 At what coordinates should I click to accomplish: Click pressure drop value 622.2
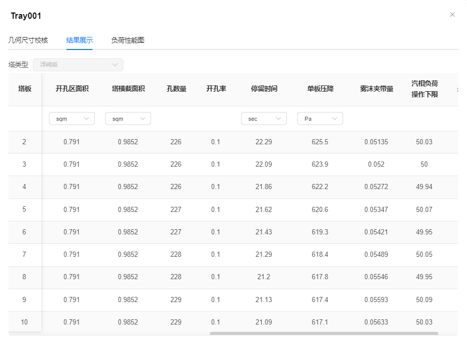(320, 186)
